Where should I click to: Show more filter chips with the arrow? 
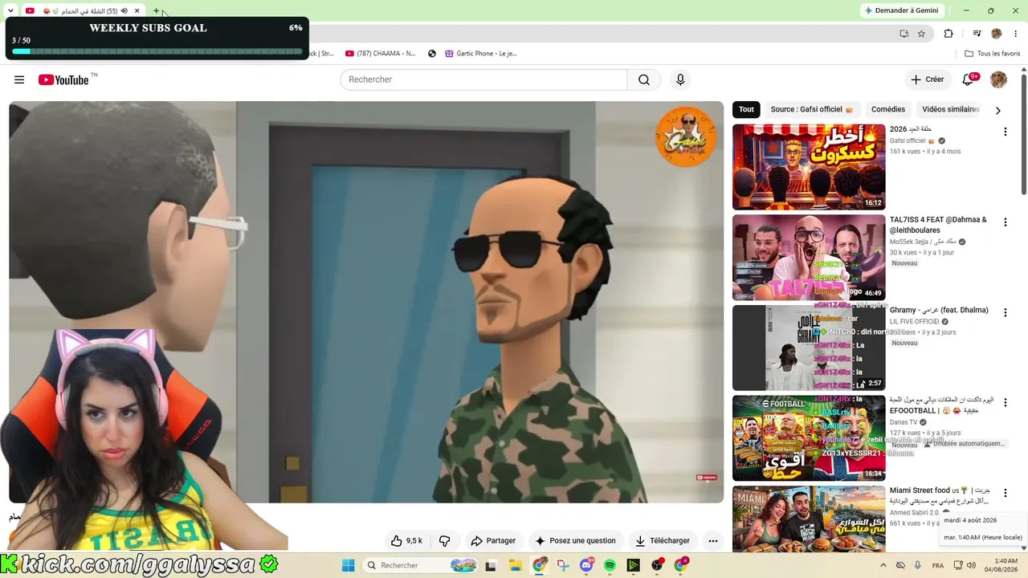click(997, 110)
